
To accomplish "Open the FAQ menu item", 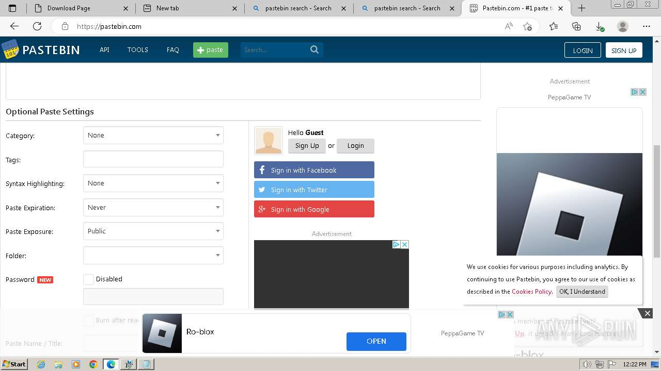I will coord(173,50).
